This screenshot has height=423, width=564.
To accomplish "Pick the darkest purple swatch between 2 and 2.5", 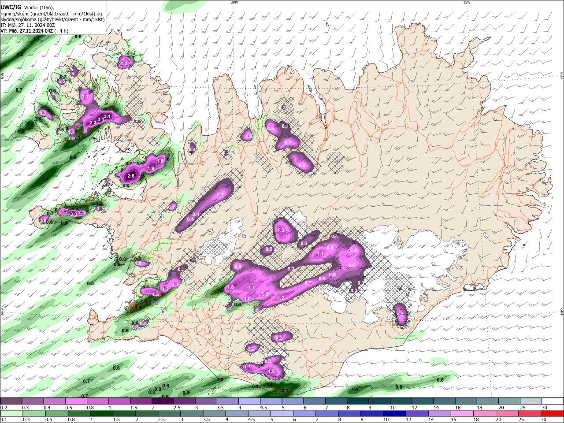I will click(162, 401).
